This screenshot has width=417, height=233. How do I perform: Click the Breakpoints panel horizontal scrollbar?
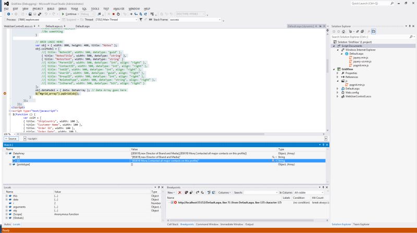point(241,221)
